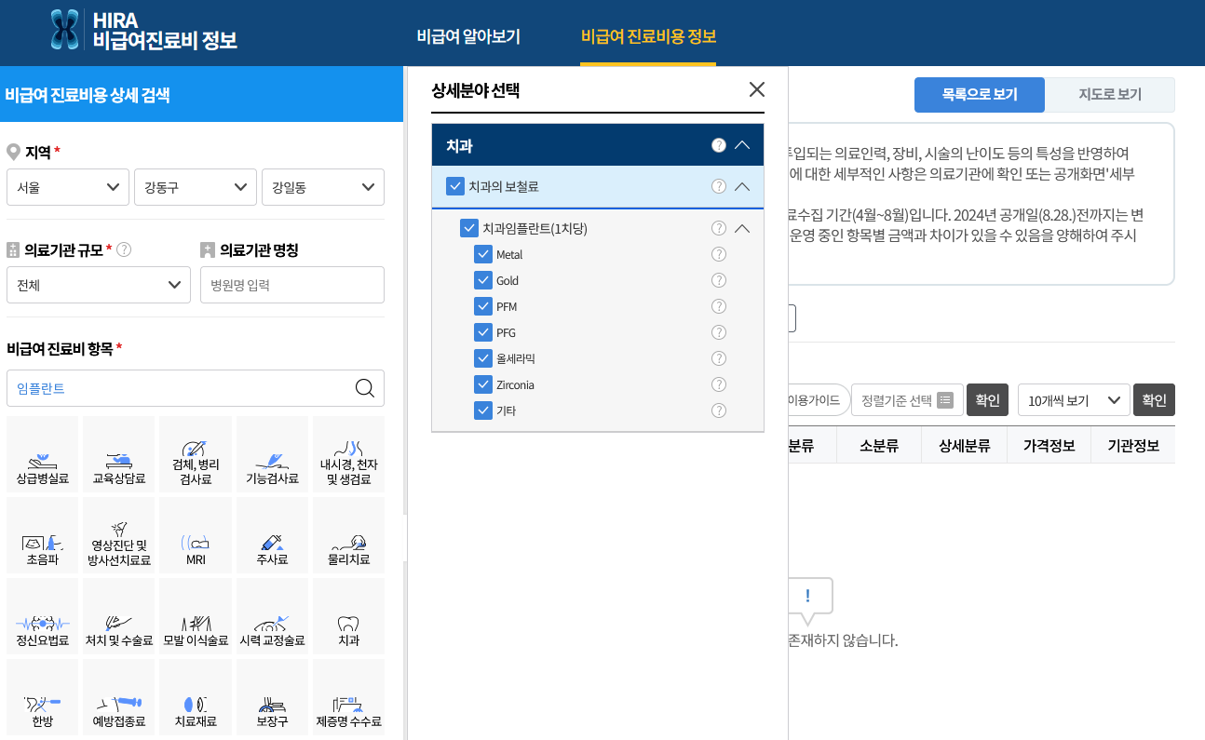Screen dimensions: 1205x740
Task: Open the 비급여 진료비용 정보 menu
Action: [648, 37]
